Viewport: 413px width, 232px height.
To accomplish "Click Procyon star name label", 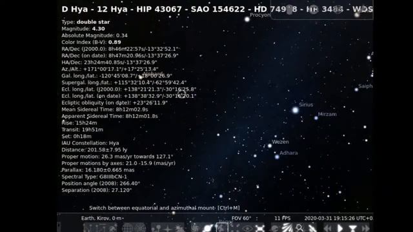I will pos(260,15).
